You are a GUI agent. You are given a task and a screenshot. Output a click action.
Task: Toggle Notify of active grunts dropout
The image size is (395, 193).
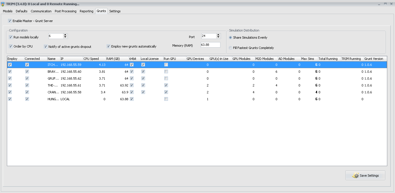[46, 46]
